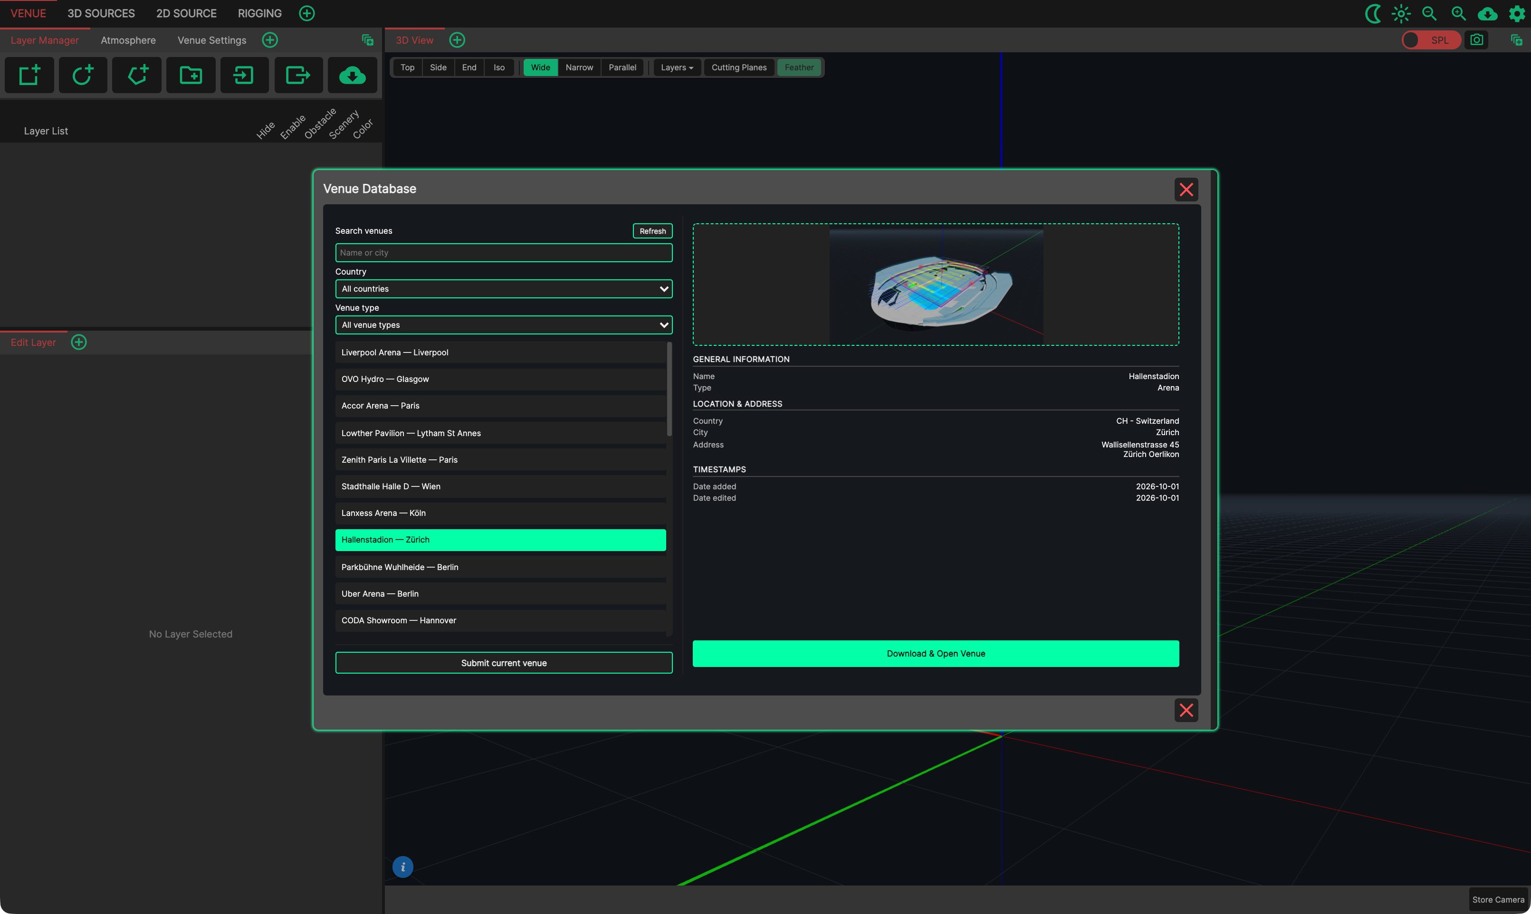The image size is (1531, 914).
Task: Enable the Wide camera mode
Action: tap(540, 67)
